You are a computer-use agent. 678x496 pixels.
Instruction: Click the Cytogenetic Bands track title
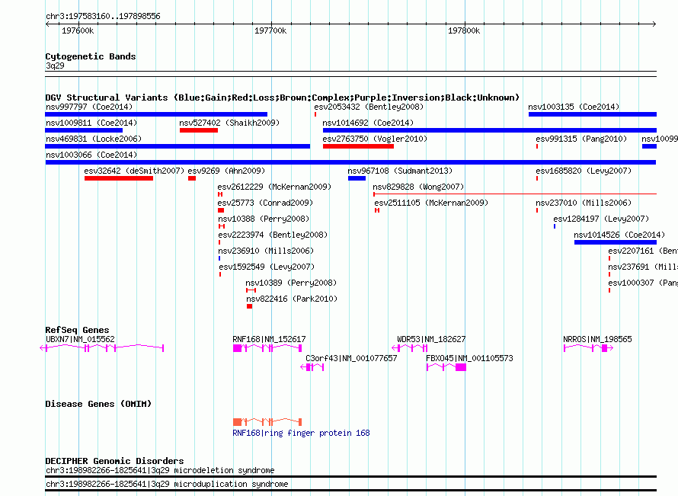[91, 56]
